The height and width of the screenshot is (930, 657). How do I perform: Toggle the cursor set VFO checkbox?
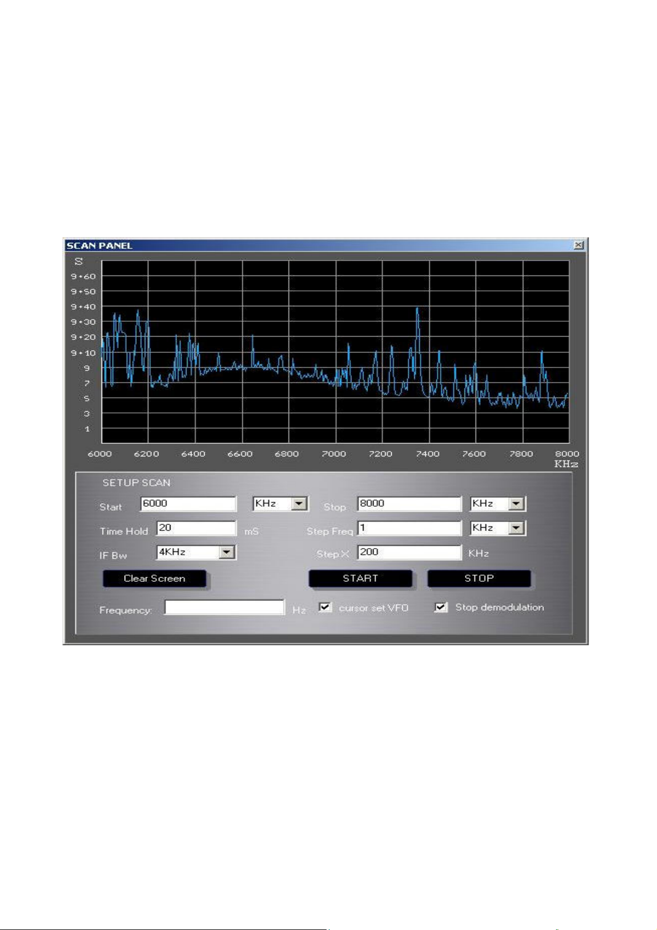tap(325, 608)
